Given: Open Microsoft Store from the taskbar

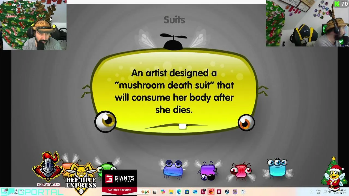Looking at the screenshot, I should [x=187, y=192].
